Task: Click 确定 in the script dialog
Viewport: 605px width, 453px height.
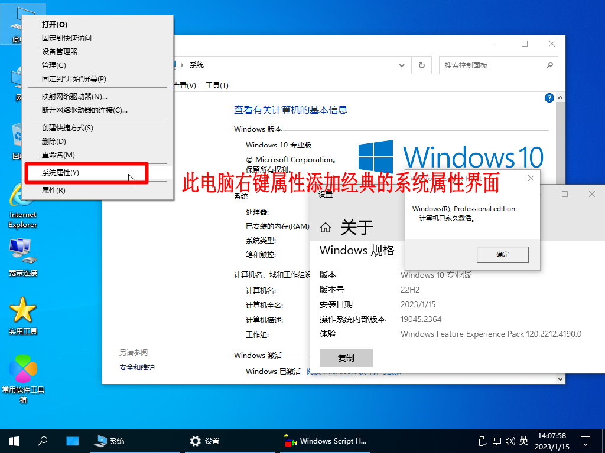Action: pos(502,254)
